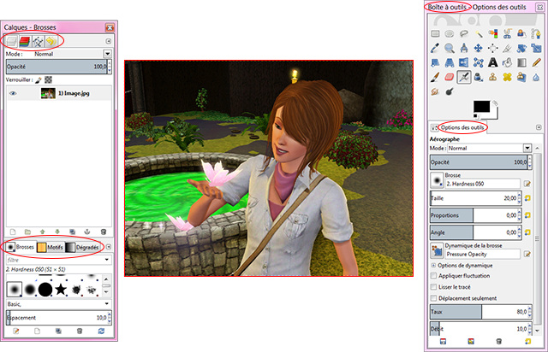Viewport: 548px width, 352px height.
Task: Enable Lisser le tracé checkbox
Action: coord(434,287)
